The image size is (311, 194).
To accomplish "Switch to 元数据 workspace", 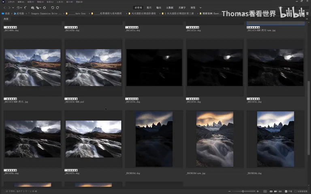I will pyautogui.click(x=170, y=8).
